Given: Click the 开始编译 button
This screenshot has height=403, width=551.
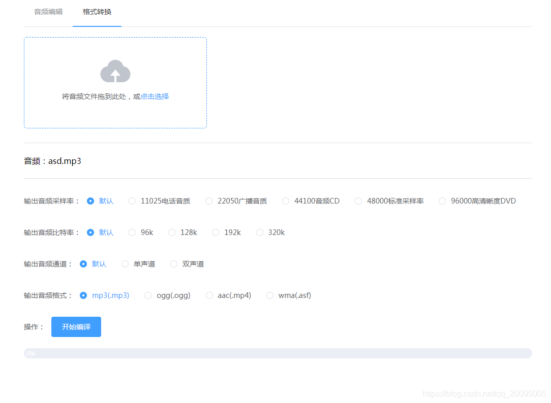Looking at the screenshot, I should tap(76, 327).
